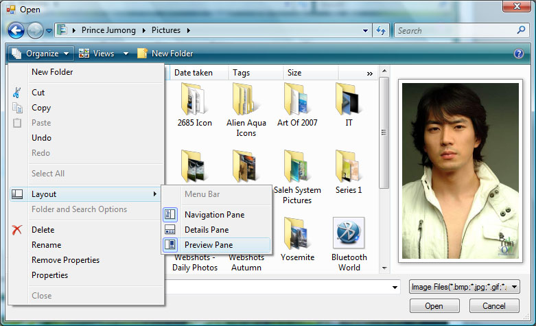Open Help with the question mark icon
This screenshot has width=536, height=326.
[x=519, y=54]
